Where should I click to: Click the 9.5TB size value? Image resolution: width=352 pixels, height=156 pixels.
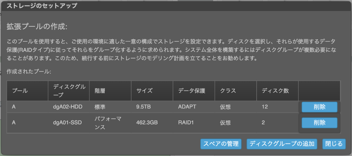click(143, 107)
